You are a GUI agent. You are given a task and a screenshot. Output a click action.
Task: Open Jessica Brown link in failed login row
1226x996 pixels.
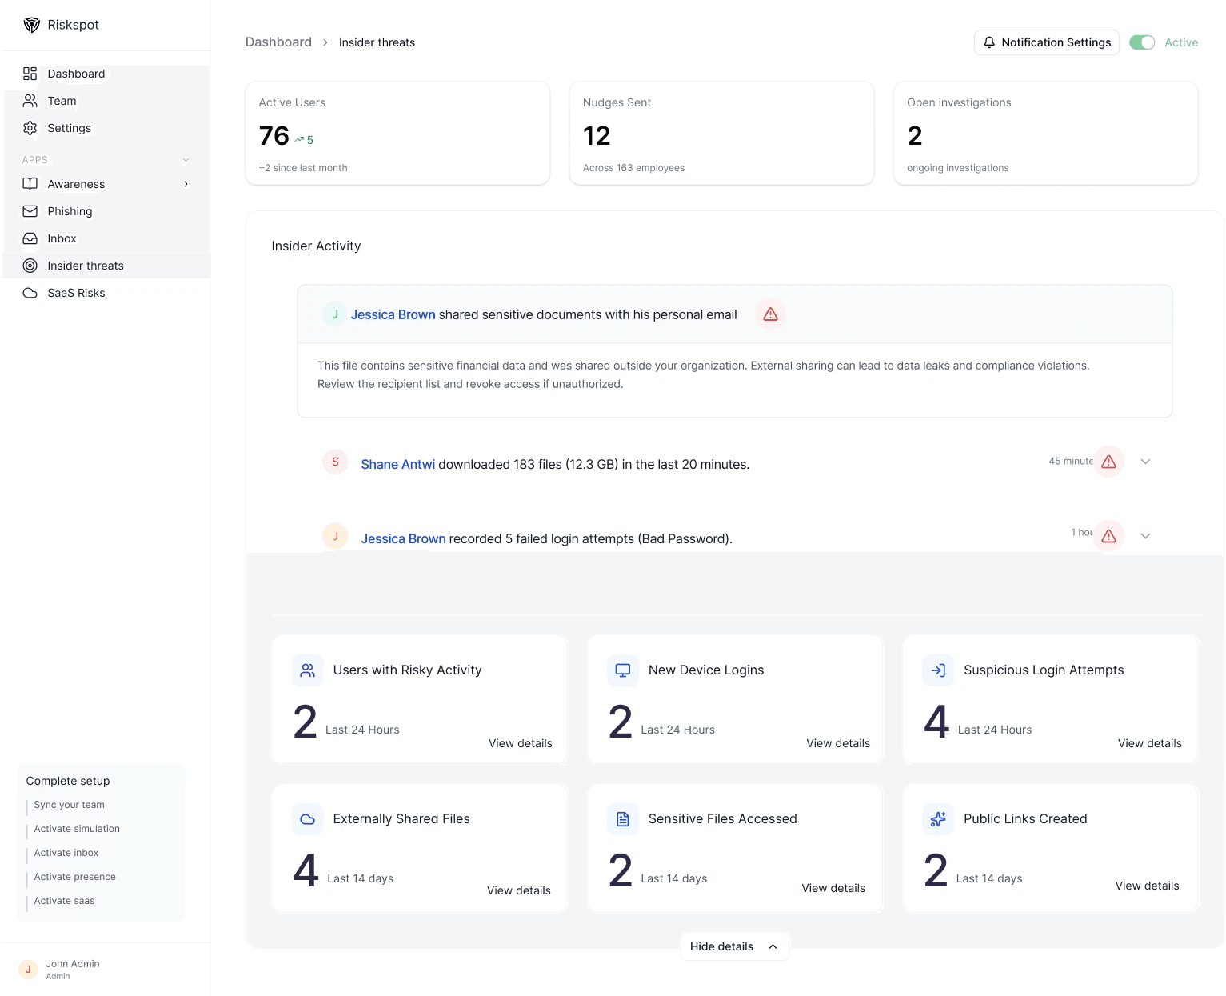coord(403,538)
